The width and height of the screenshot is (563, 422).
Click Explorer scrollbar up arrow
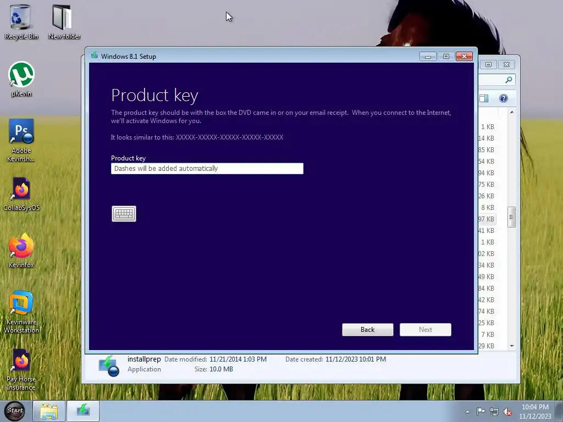click(x=512, y=112)
